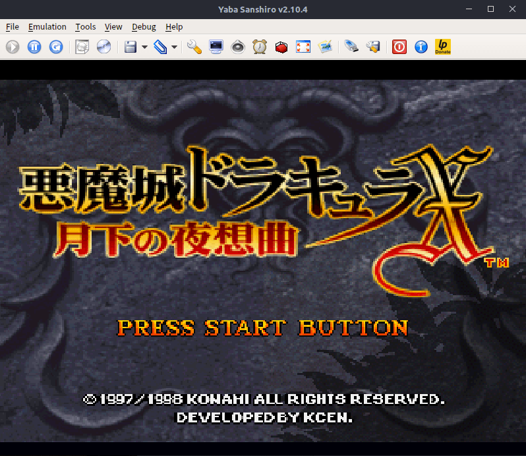Open the Tools menu

(86, 27)
